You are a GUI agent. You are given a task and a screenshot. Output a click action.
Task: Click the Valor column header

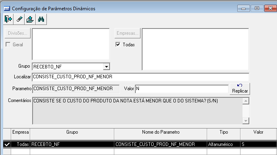(x=258, y=134)
